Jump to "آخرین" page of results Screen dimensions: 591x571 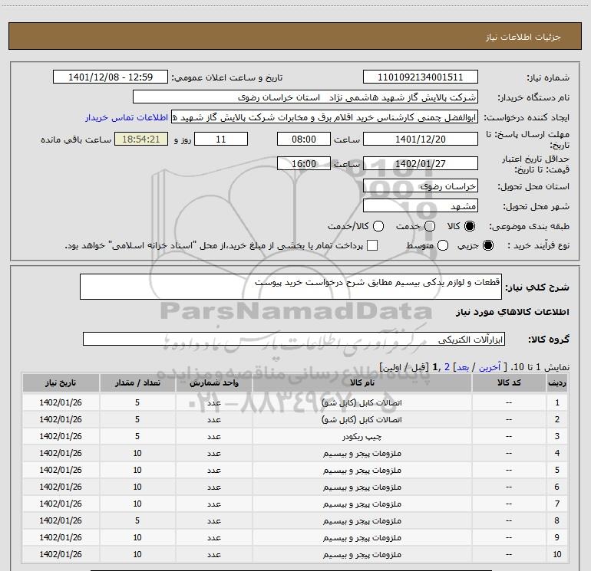(x=491, y=368)
